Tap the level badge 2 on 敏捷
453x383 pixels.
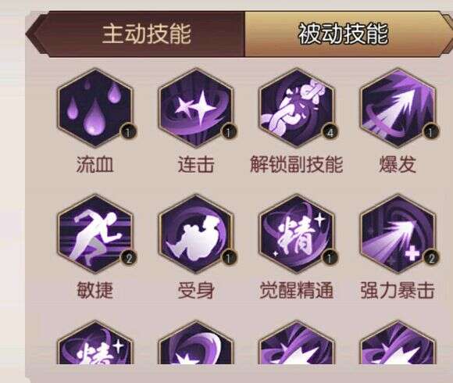[129, 258]
